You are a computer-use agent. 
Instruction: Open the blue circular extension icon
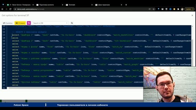pyautogui.click(x=170, y=9)
